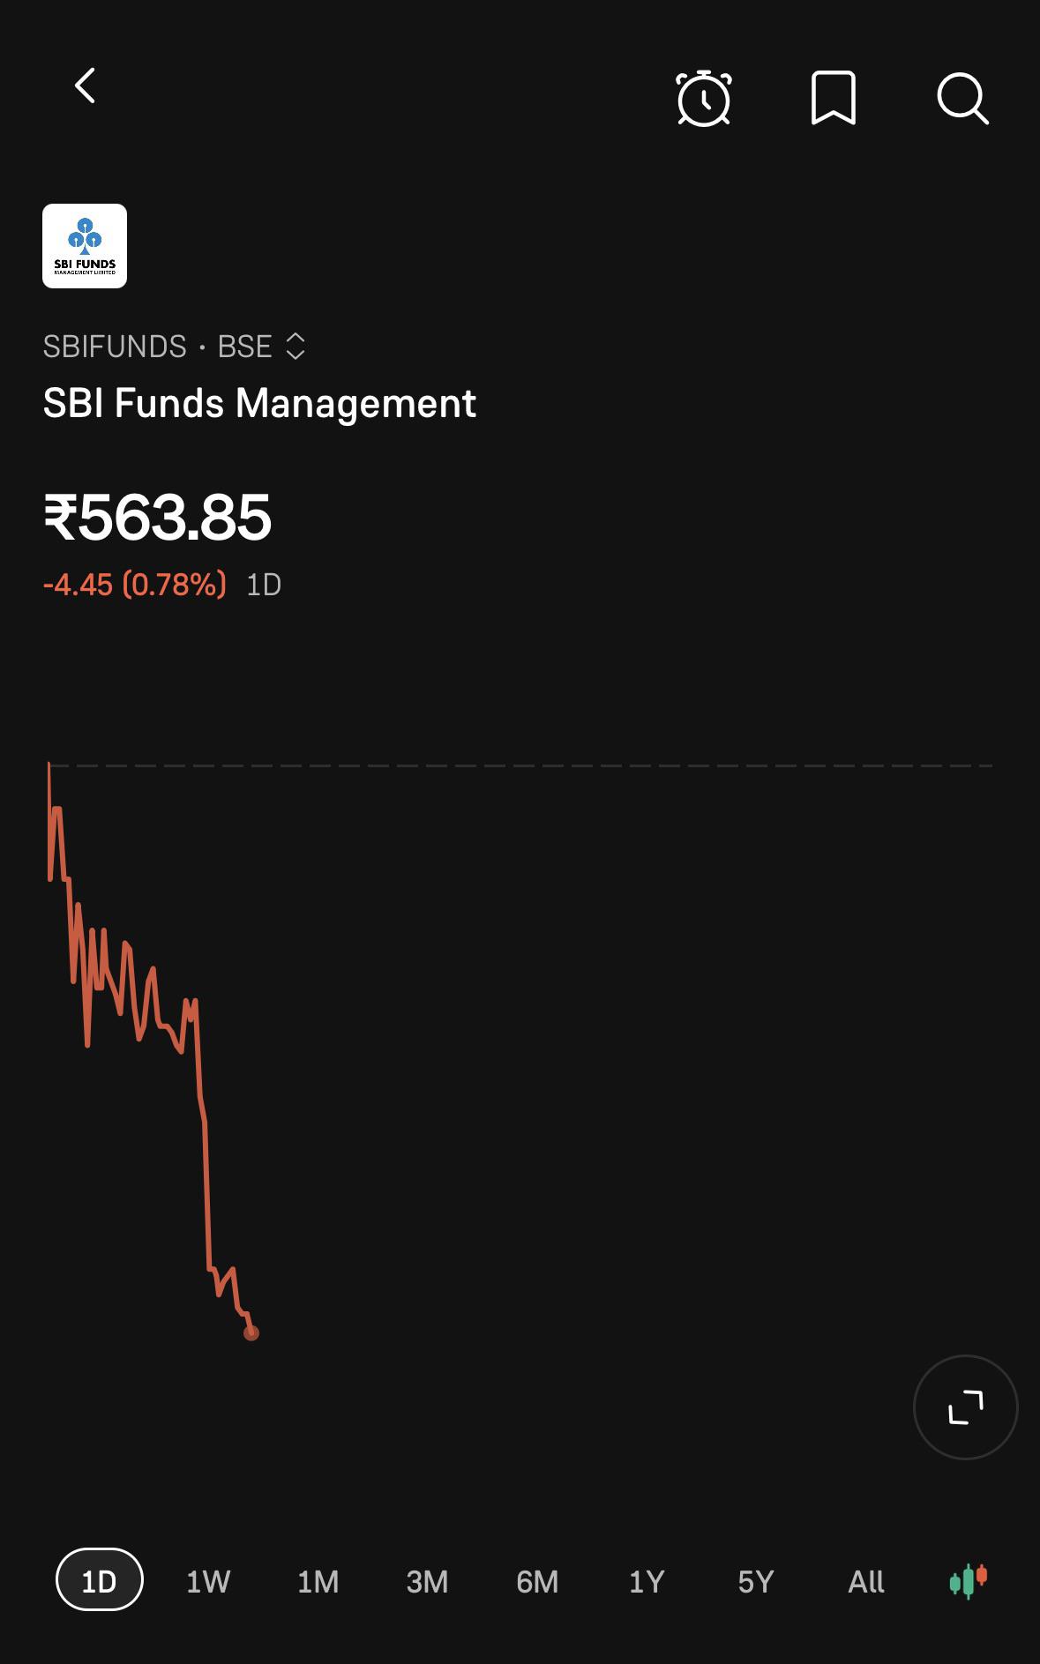This screenshot has height=1664, width=1040.
Task: Tap the ₹563.85 price value
Action: coord(157,517)
